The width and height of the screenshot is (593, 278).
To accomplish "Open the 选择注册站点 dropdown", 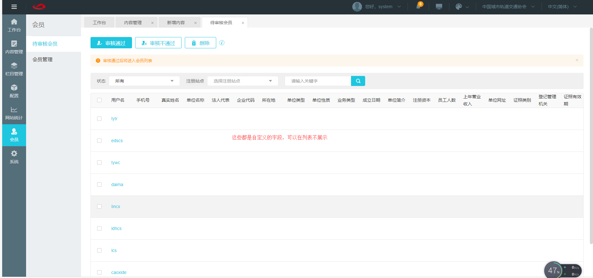I will (243, 81).
